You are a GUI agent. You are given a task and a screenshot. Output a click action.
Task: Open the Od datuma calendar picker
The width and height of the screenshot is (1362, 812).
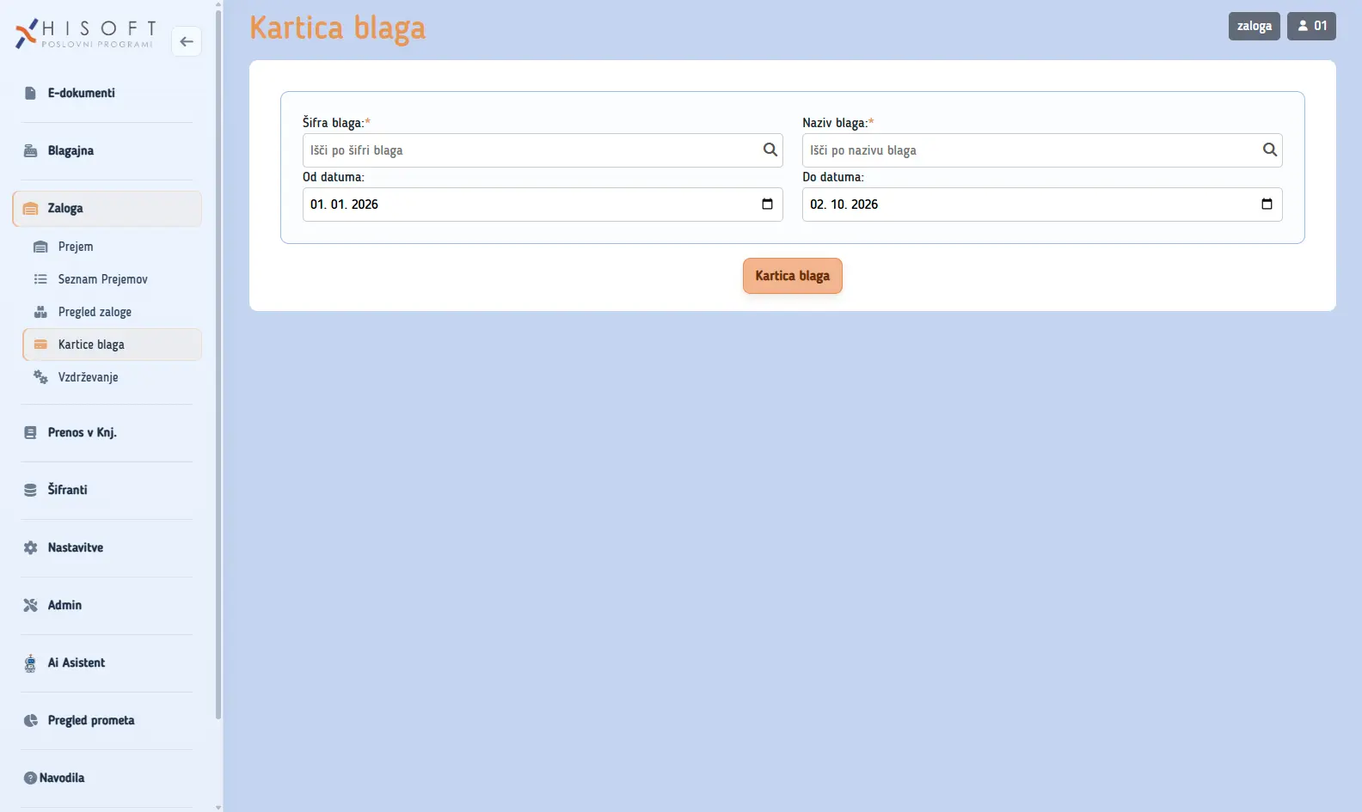pos(767,204)
